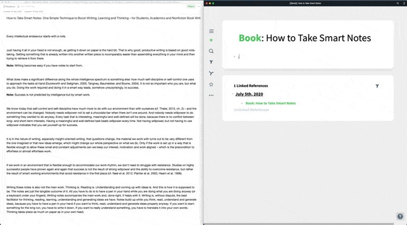Open Evernote note three-dots menu
407x225 pixels.
(199, 7)
